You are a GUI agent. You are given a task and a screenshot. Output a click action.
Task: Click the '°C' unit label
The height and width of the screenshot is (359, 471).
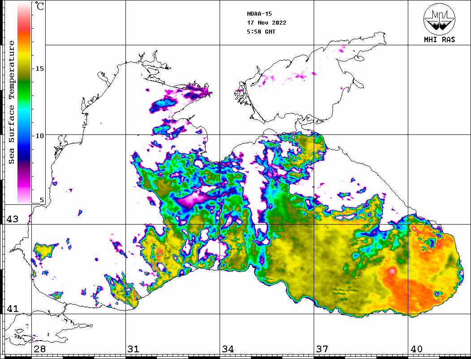(x=39, y=6)
